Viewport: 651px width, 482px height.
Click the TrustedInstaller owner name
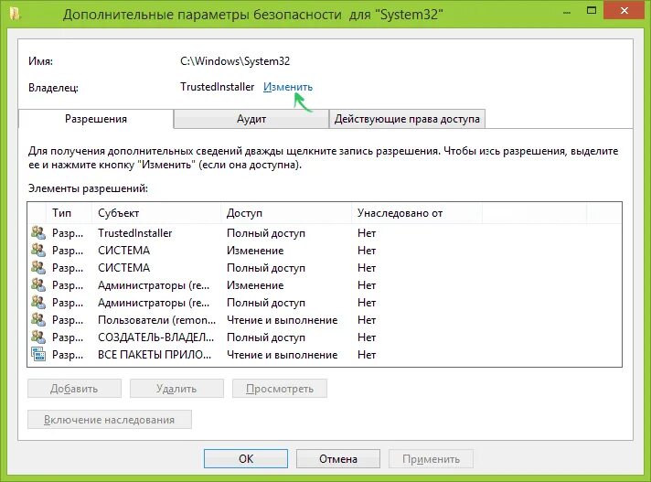(x=217, y=87)
